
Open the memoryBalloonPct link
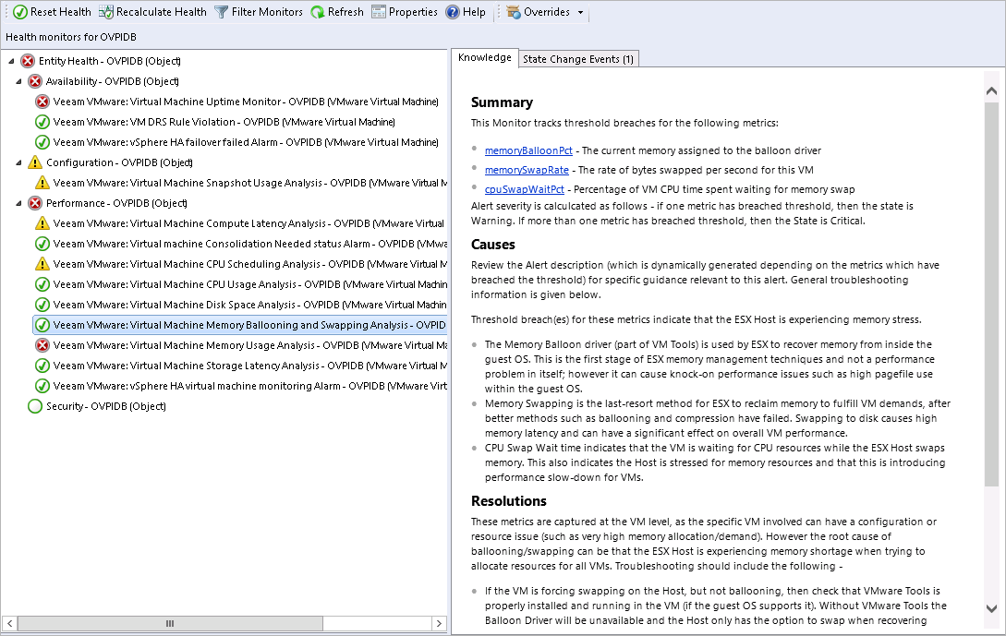pyautogui.click(x=528, y=150)
